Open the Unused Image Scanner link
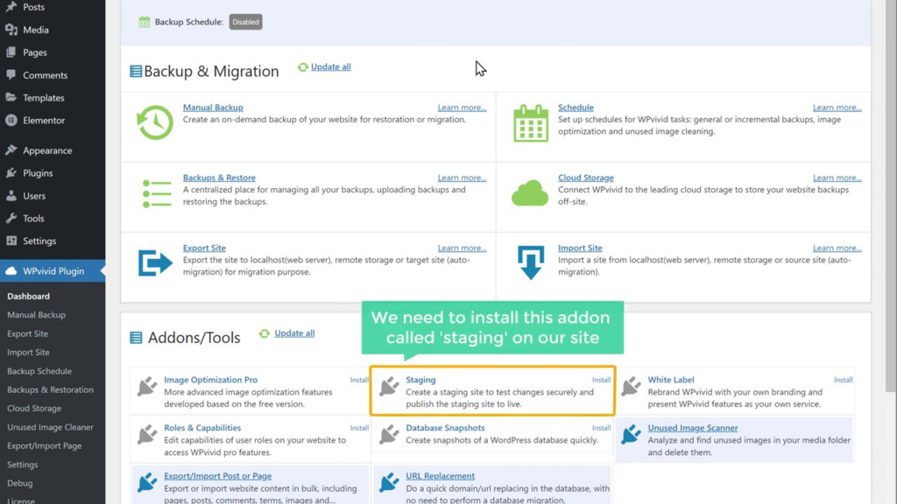The width and height of the screenshot is (897, 504). pyautogui.click(x=693, y=428)
